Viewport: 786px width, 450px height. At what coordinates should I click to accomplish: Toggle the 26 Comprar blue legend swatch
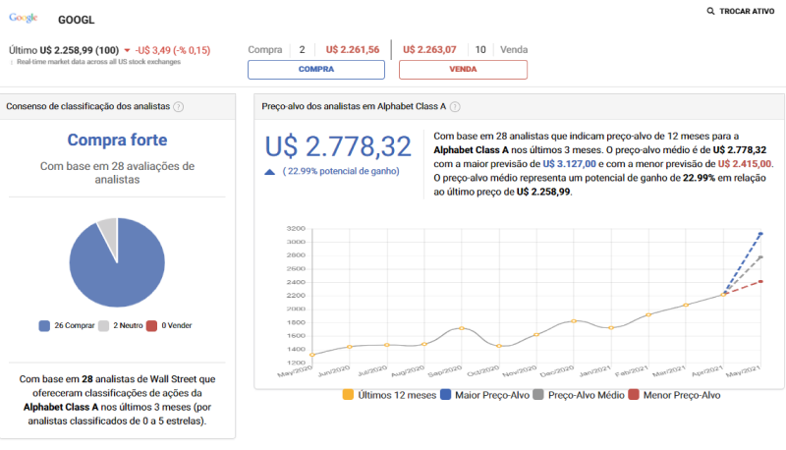coord(44,326)
